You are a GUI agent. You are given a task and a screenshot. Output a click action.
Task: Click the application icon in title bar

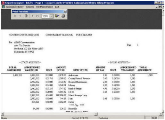(x=3, y=3)
